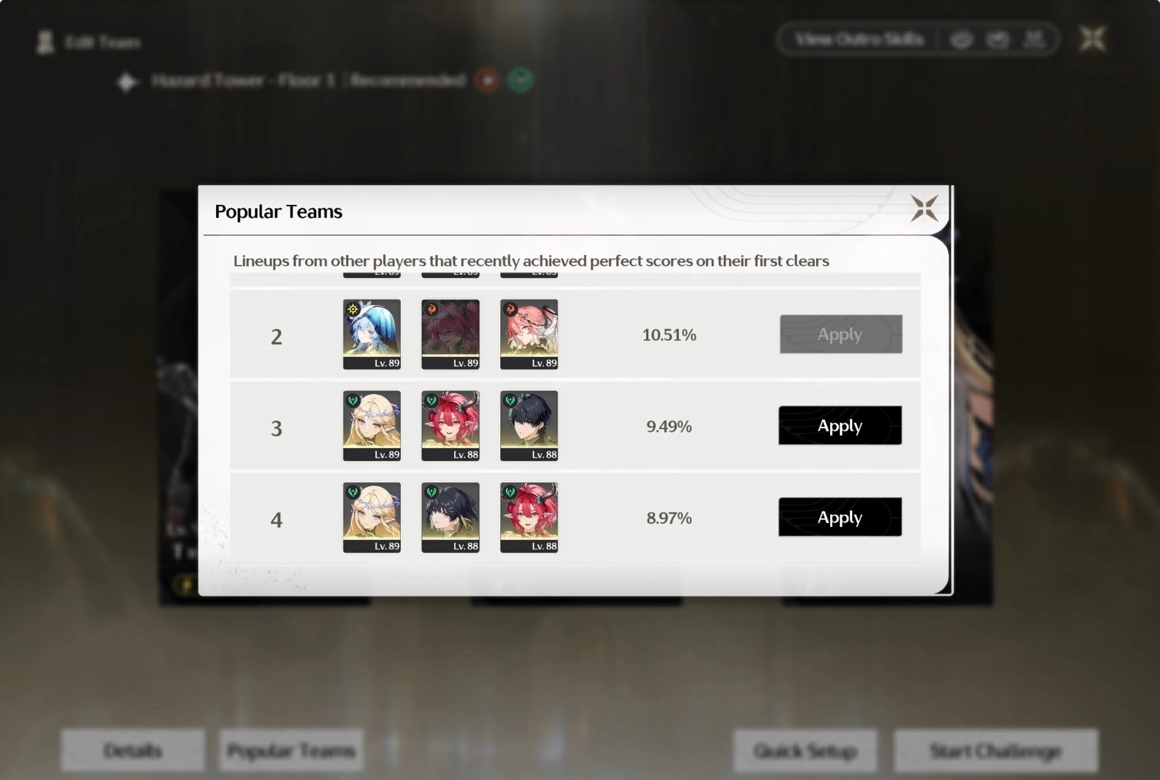Image resolution: width=1160 pixels, height=780 pixels.
Task: Open the Popular Teams bottom button
Action: 291,750
